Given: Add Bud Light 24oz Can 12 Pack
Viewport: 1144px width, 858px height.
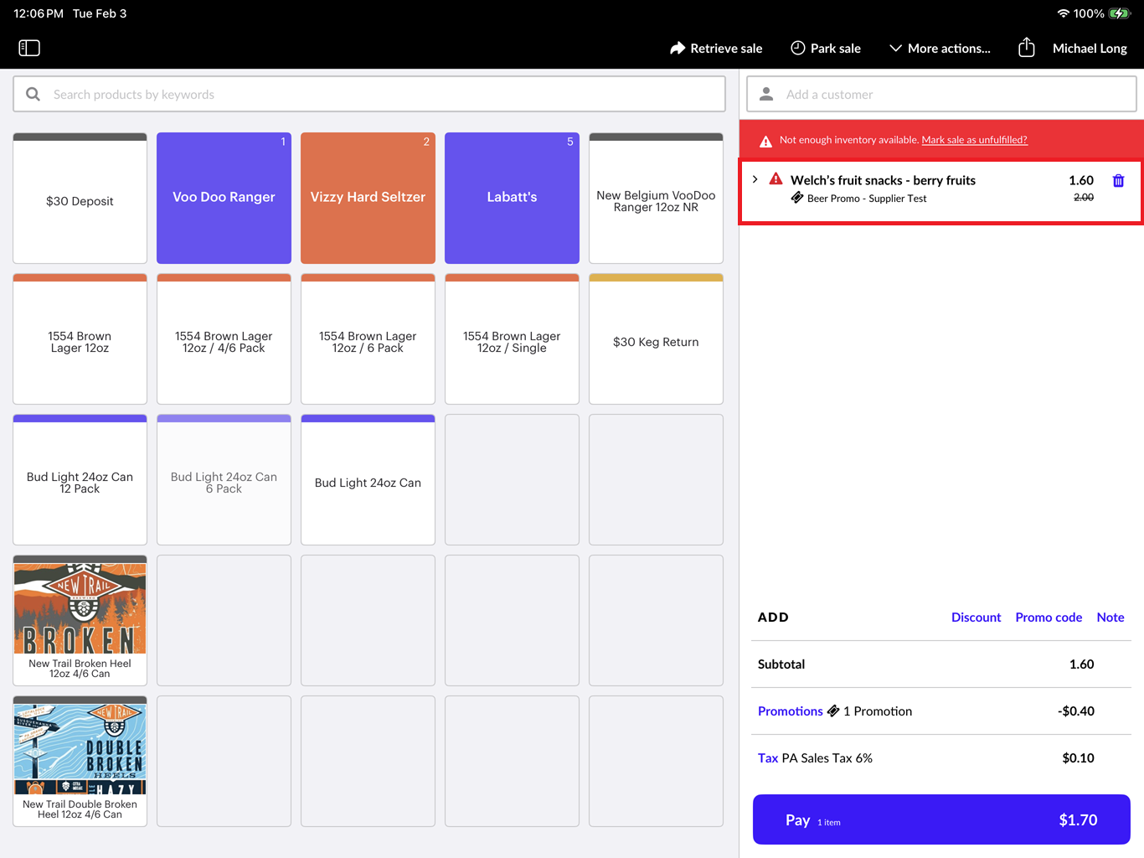Looking at the screenshot, I should coord(80,480).
